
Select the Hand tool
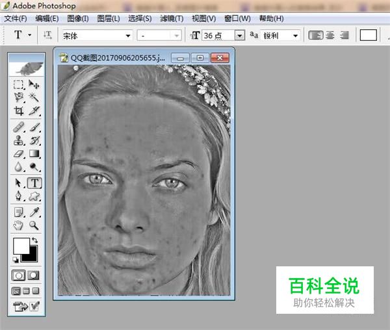18,225
